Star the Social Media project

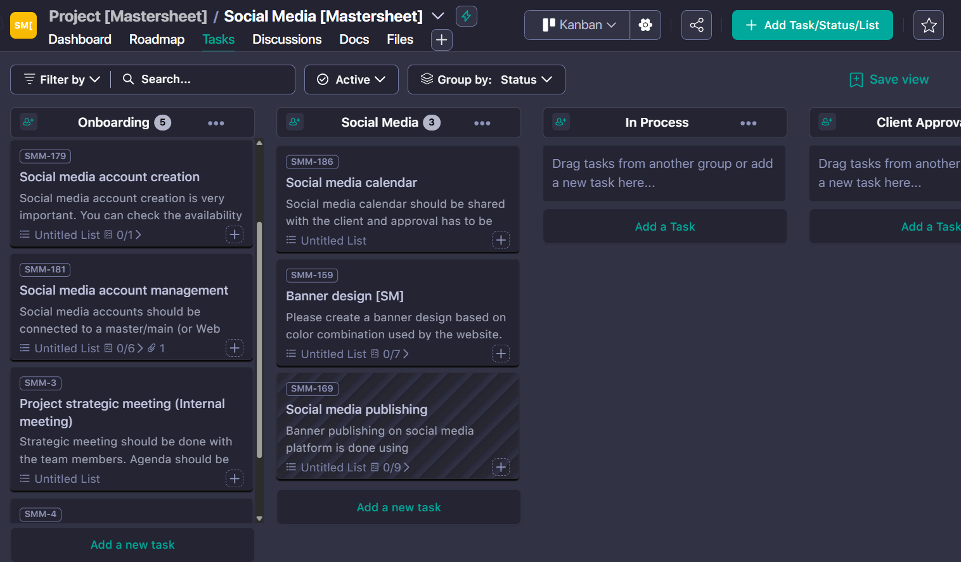(x=928, y=25)
